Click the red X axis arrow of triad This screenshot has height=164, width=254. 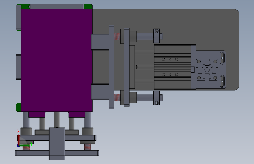18,139
